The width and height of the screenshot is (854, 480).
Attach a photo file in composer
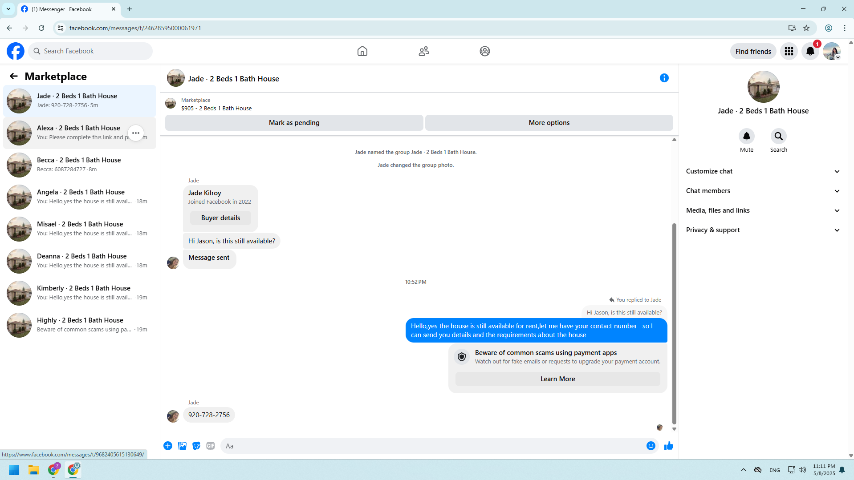tap(182, 446)
